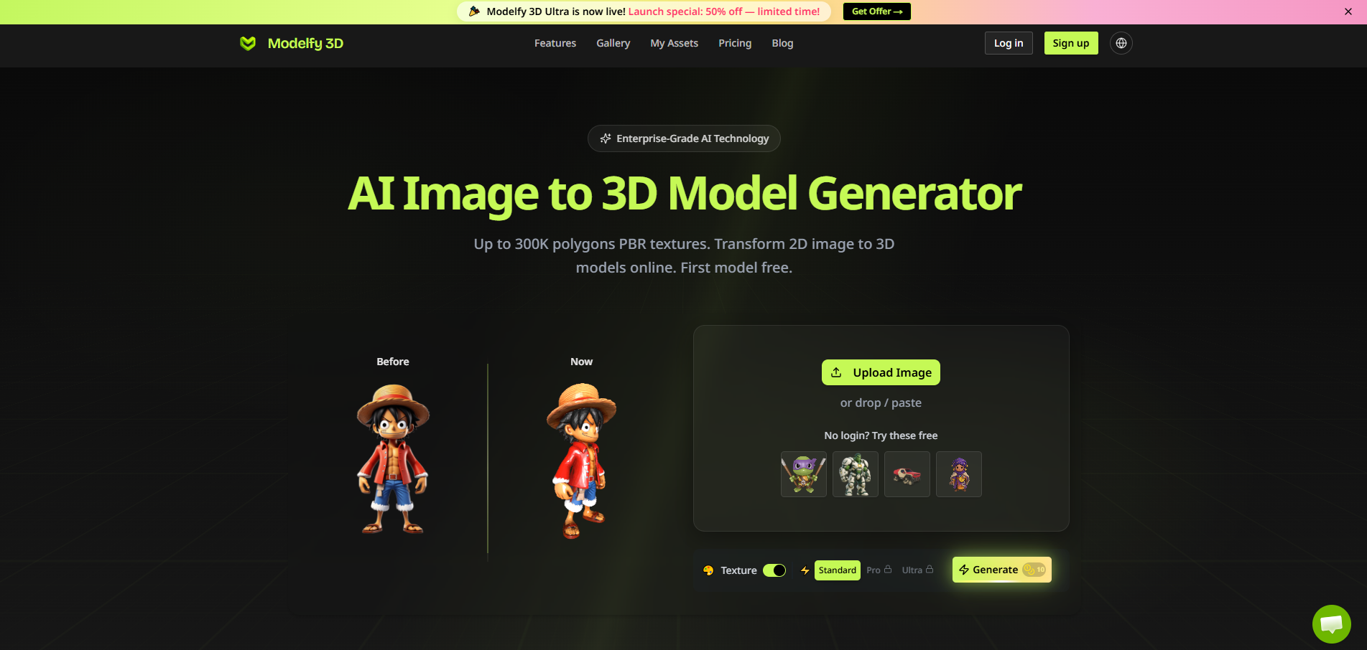Click the Sign up button

point(1070,43)
